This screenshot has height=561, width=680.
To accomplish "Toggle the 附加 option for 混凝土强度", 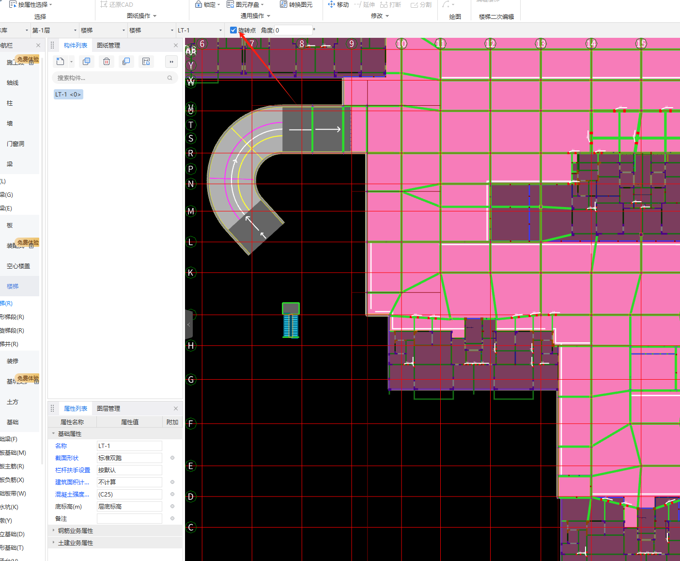I will (x=172, y=494).
